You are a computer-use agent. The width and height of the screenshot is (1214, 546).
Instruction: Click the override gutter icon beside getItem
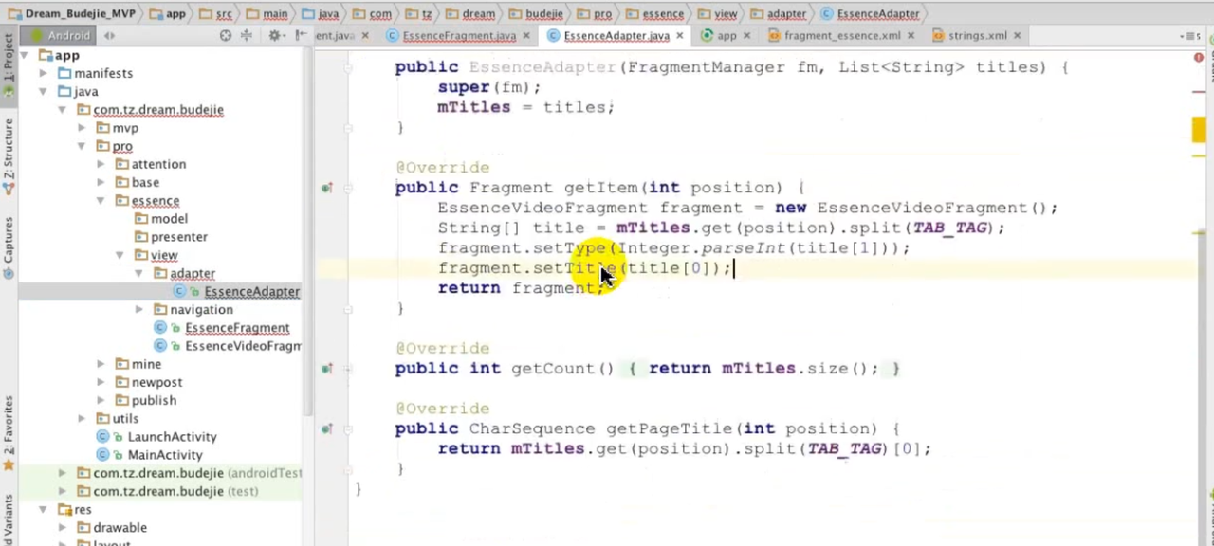(326, 188)
